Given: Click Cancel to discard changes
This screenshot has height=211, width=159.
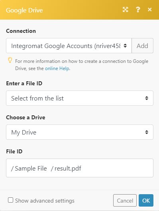Looking at the screenshot, I should (x=125, y=200).
